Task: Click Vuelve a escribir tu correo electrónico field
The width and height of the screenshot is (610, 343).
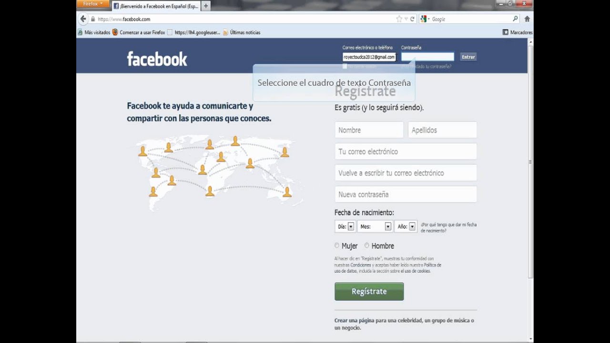Action: click(x=406, y=173)
